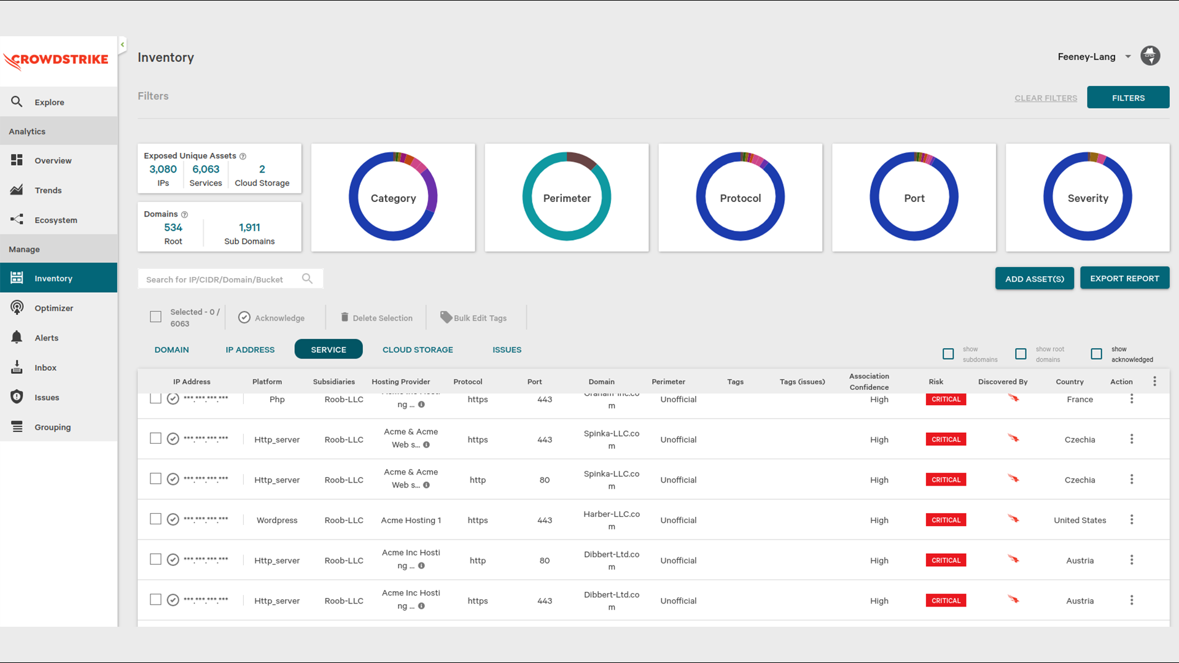Collapse the sidebar with the chevron
This screenshot has width=1179, height=663.
122,44
